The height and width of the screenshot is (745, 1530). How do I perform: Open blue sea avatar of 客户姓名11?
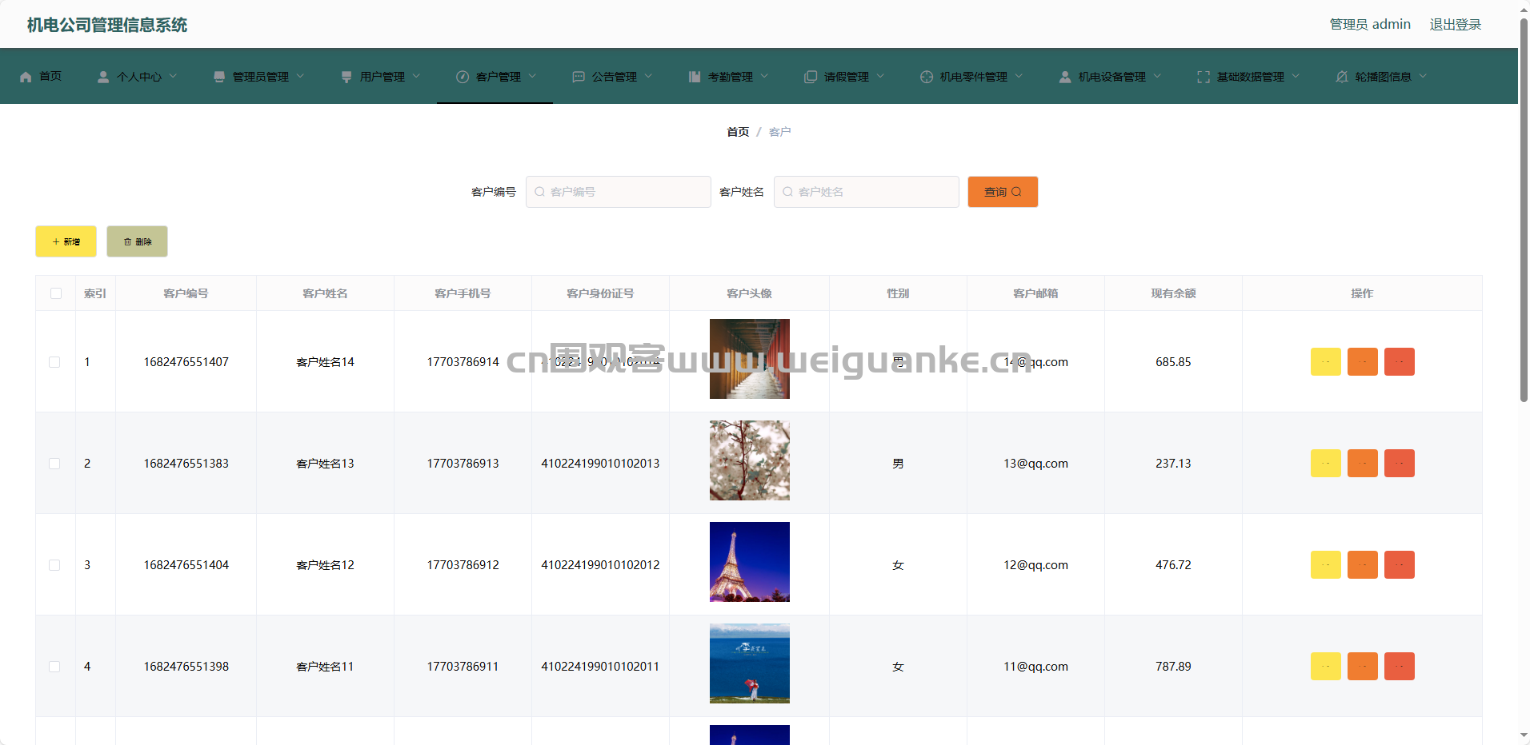pos(750,663)
